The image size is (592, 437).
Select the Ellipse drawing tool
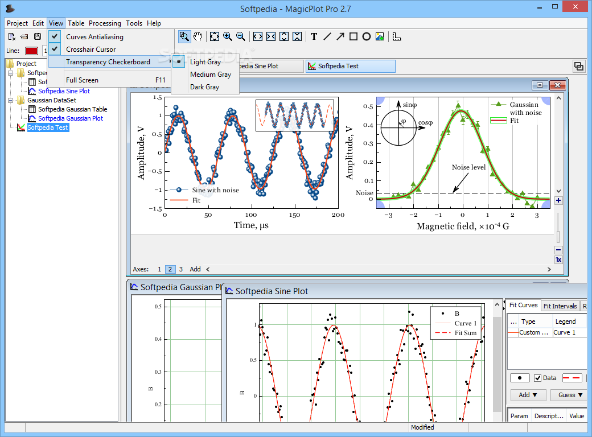[366, 36]
